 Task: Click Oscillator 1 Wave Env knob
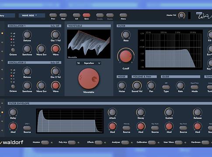click(x=42, y=49)
